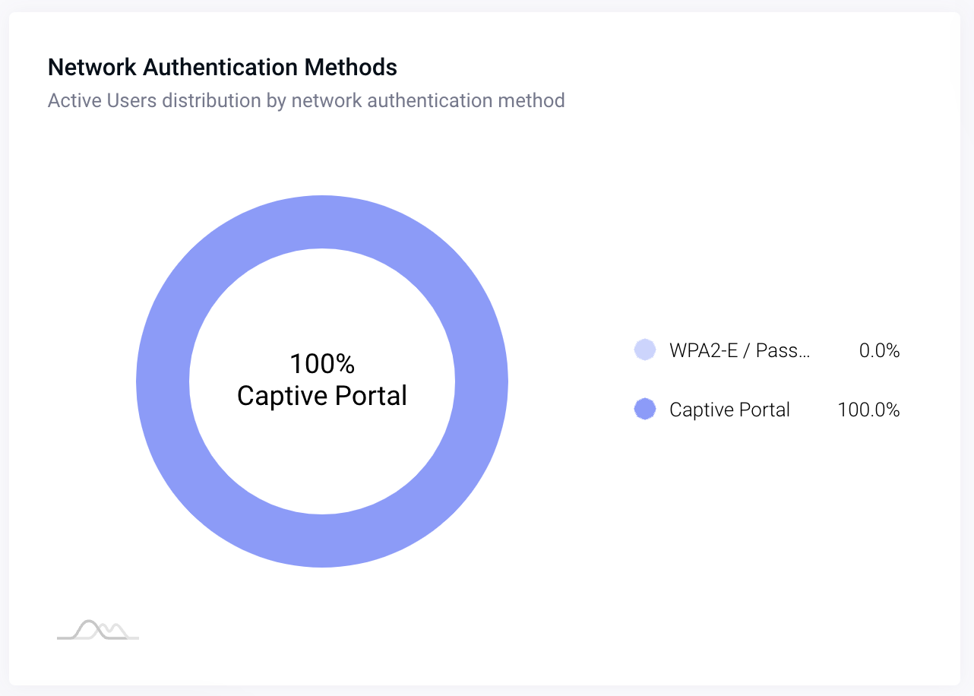Click Captive Portal label in donut center
Viewport: 974px width, 696px height.
[322, 396]
